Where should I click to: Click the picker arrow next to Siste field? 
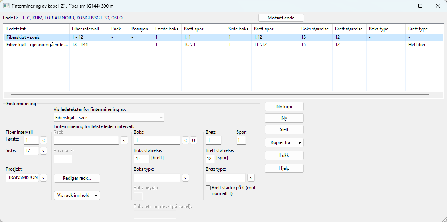(x=44, y=150)
